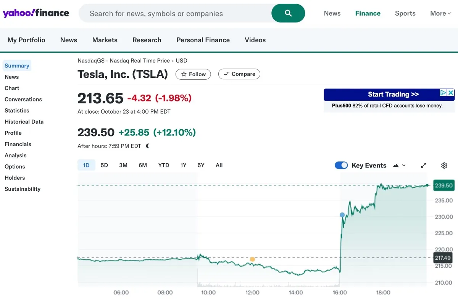Switch to the Financials section
Viewport: 458px width, 299px height.
click(18, 144)
